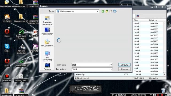The height and width of the screenshot is (96, 171).
Task: Select Рабочий стол in places bar
Action: point(47,31)
